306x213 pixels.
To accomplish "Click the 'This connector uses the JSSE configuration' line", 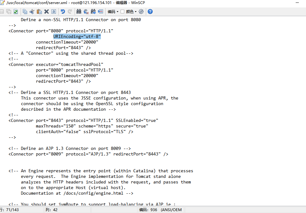I will pos(100,98).
